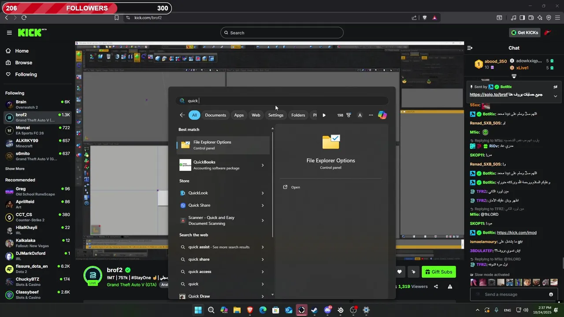Select the Folders search filter
Viewport: 564px width, 317px height.
(298, 115)
